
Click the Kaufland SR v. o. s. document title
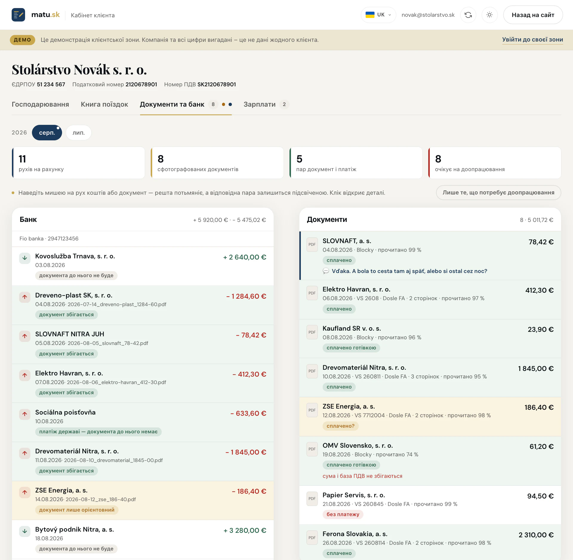pos(352,329)
